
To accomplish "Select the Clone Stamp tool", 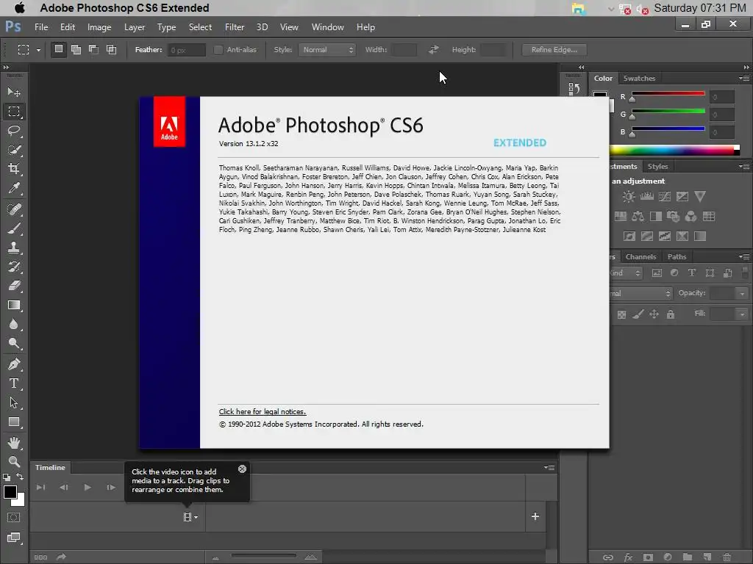I will tap(14, 247).
